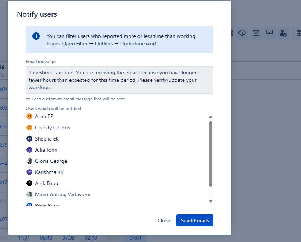Click the envelope notify icon in toolbar

pos(256,33)
